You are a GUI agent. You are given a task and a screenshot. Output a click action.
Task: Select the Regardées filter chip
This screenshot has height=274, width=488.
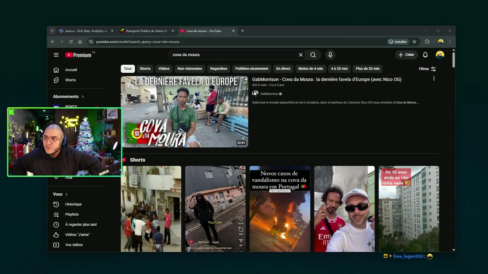pyautogui.click(x=219, y=68)
